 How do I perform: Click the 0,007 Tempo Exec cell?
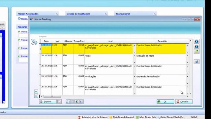[79, 90]
